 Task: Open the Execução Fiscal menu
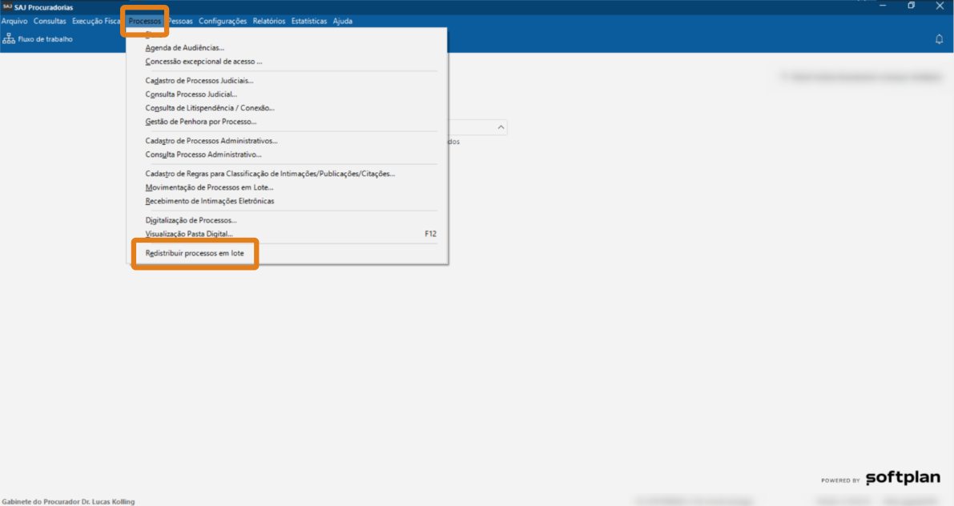(x=96, y=22)
